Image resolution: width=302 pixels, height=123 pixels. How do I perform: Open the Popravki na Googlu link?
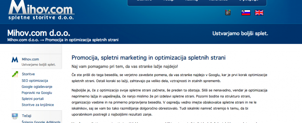[37, 93]
